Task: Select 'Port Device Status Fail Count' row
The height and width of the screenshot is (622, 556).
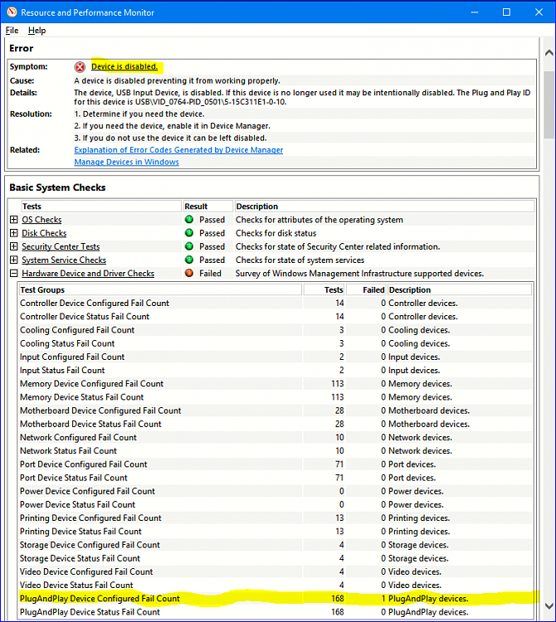Action: [x=276, y=478]
